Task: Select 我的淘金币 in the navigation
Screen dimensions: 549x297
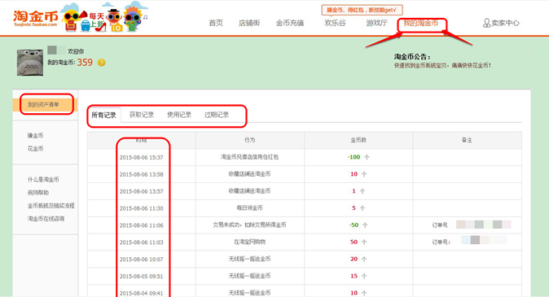Action: (x=421, y=23)
